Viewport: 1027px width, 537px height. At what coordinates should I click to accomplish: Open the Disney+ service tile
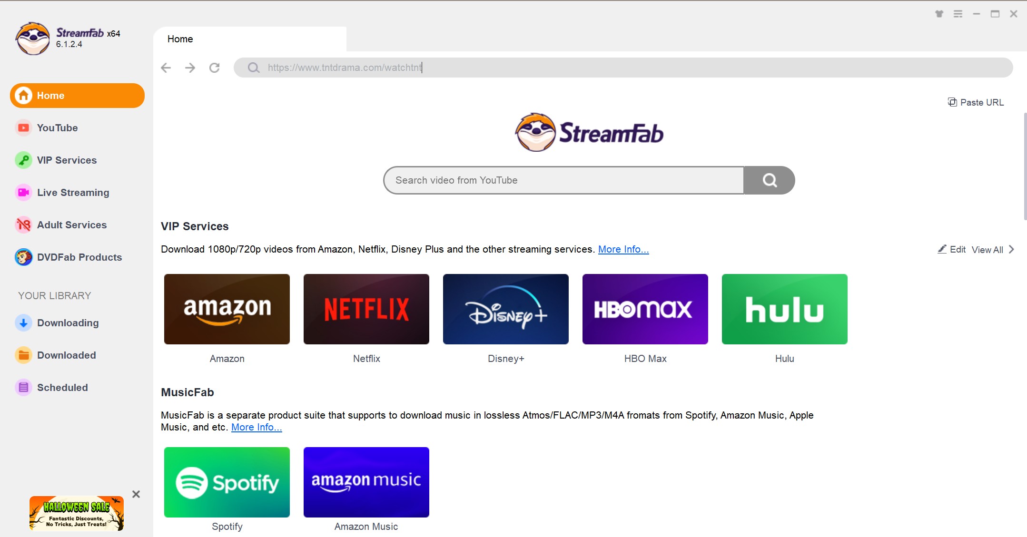pyautogui.click(x=506, y=309)
